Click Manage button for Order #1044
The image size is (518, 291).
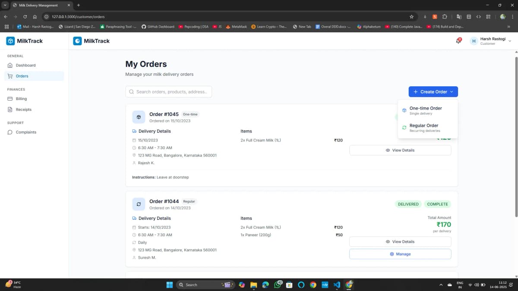(400, 254)
